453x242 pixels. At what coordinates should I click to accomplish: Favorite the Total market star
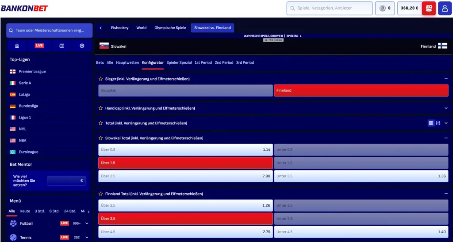coord(100,123)
